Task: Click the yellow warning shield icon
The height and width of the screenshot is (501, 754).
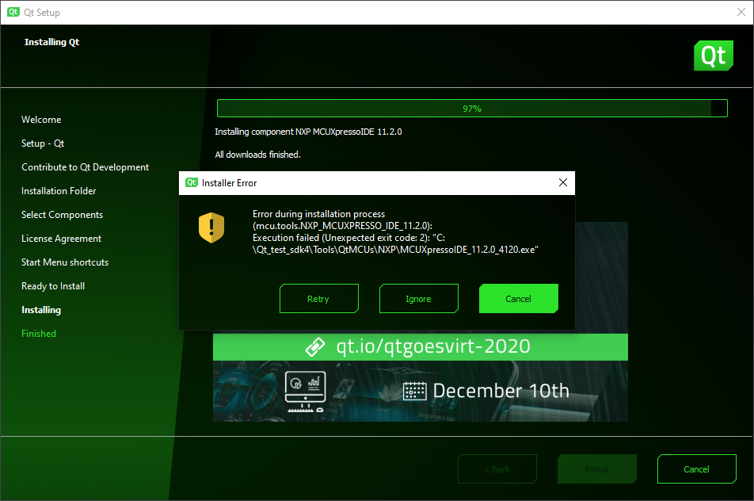Action: point(211,228)
